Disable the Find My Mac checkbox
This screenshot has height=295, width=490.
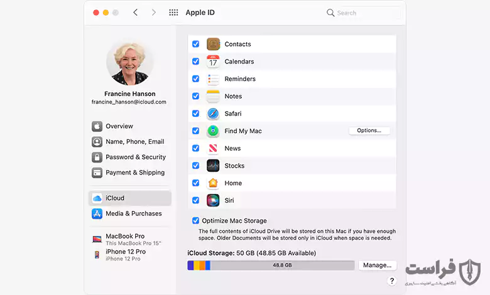[195, 131]
